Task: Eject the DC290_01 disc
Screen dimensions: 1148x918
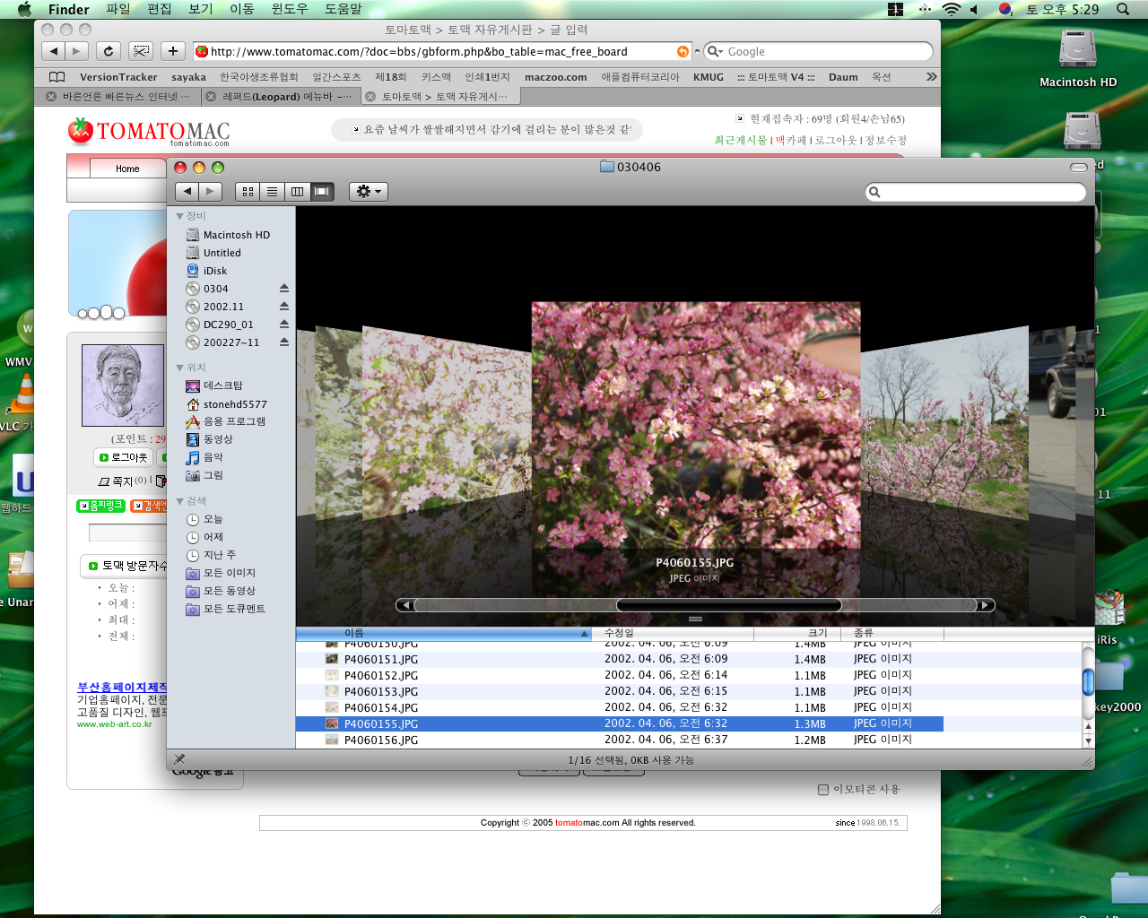Action: coord(284,325)
